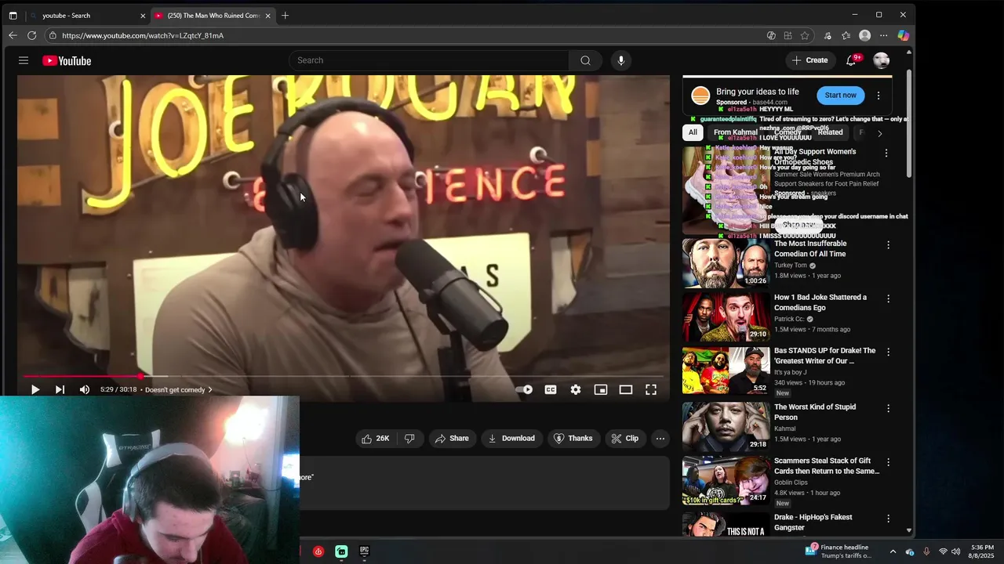The height and width of the screenshot is (564, 1004).
Task: Open the YouTube guide hamburger menu
Action: [24, 60]
